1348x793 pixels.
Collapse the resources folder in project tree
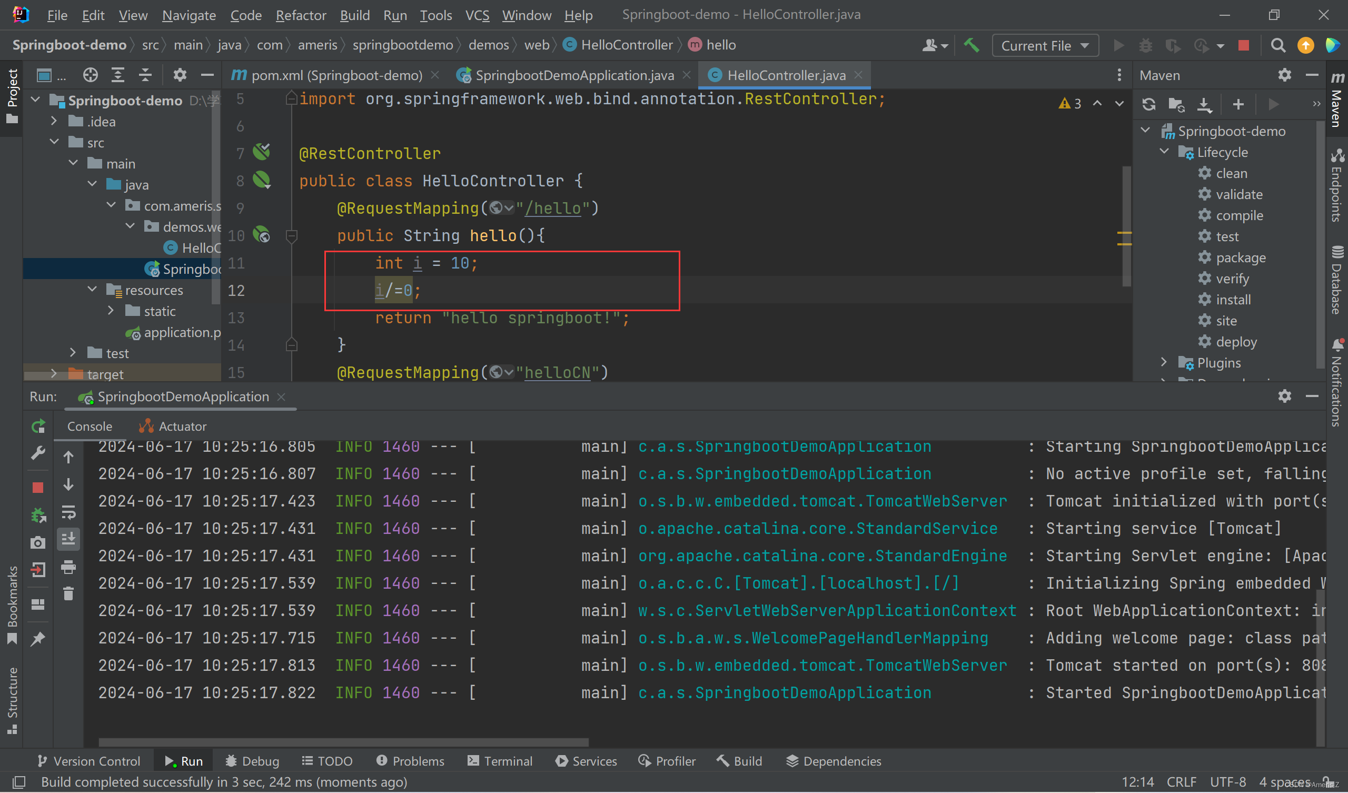point(92,290)
